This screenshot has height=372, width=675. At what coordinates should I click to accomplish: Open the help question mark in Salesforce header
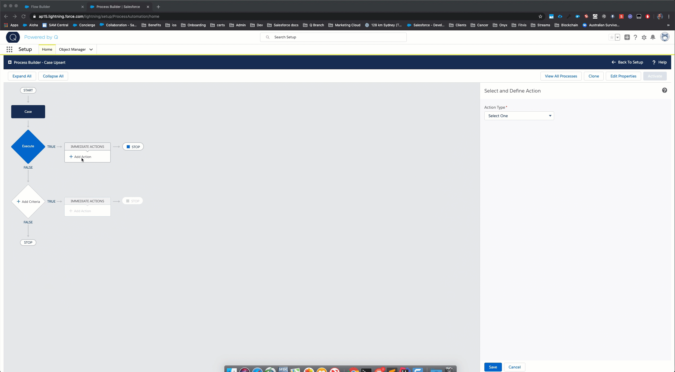tap(635, 37)
